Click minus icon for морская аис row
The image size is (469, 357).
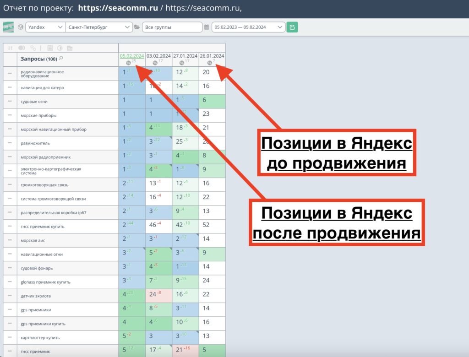pyautogui.click(x=10, y=240)
